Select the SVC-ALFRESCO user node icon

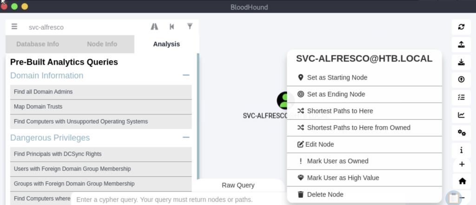point(285,100)
